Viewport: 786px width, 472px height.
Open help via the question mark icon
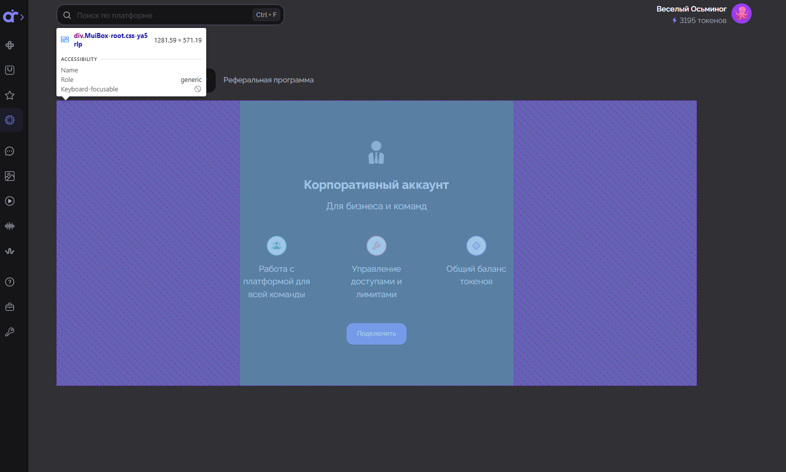coord(9,282)
